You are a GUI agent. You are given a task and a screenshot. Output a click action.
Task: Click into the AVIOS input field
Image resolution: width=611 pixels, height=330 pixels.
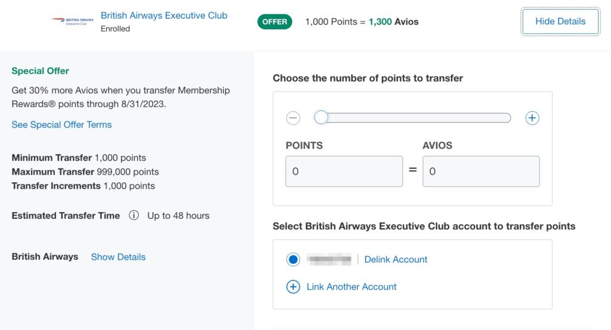[481, 172]
